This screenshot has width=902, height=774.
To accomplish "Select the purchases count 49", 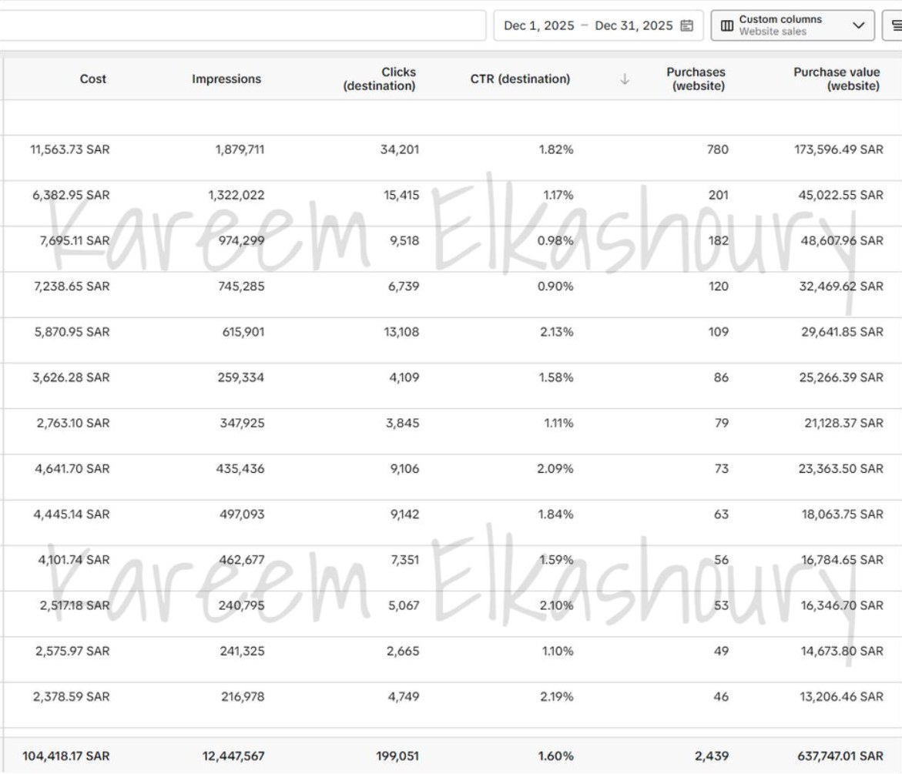I will 722,651.
